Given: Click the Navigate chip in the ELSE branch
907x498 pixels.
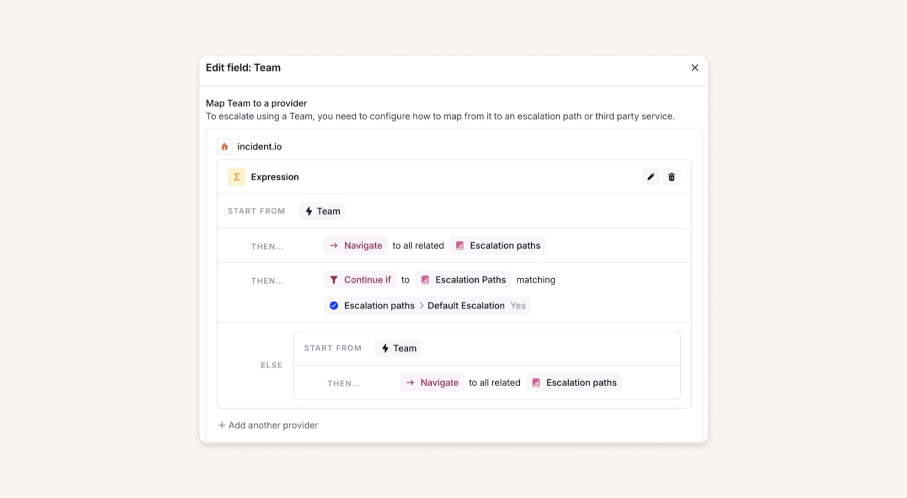Looking at the screenshot, I should pos(432,382).
